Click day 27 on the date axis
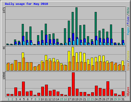 coord(107,99)
